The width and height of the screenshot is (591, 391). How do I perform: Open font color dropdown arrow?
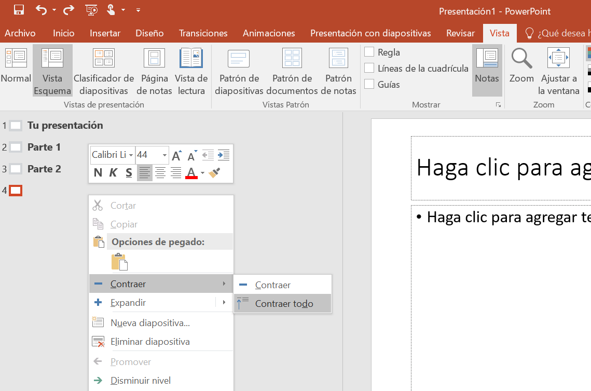tap(202, 173)
